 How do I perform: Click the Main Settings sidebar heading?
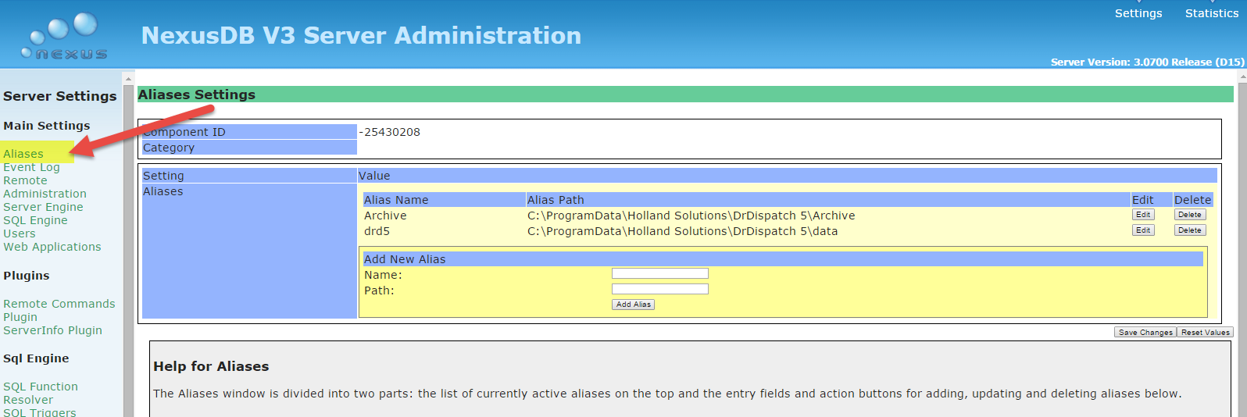(x=46, y=126)
